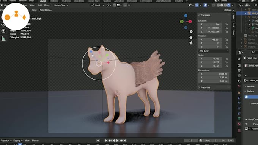Select the Measure tool in the left toolbar
The image size is (258, 145).
(3, 38)
